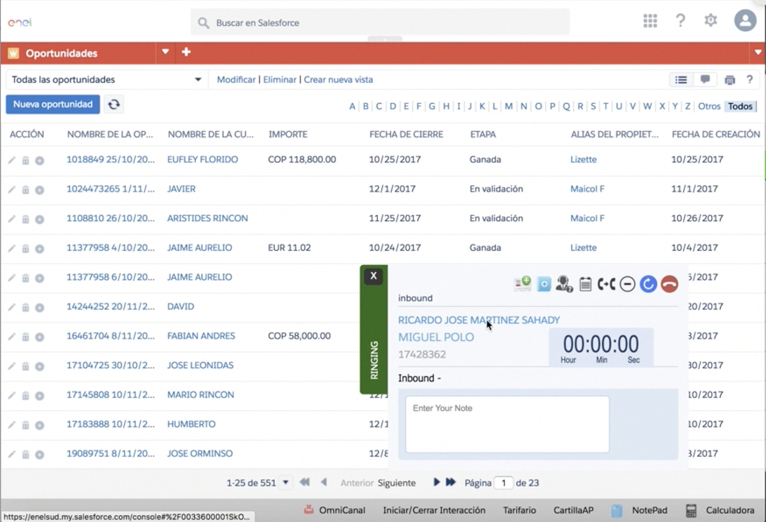
Task: Click the Eliminar link
Action: tap(280, 80)
